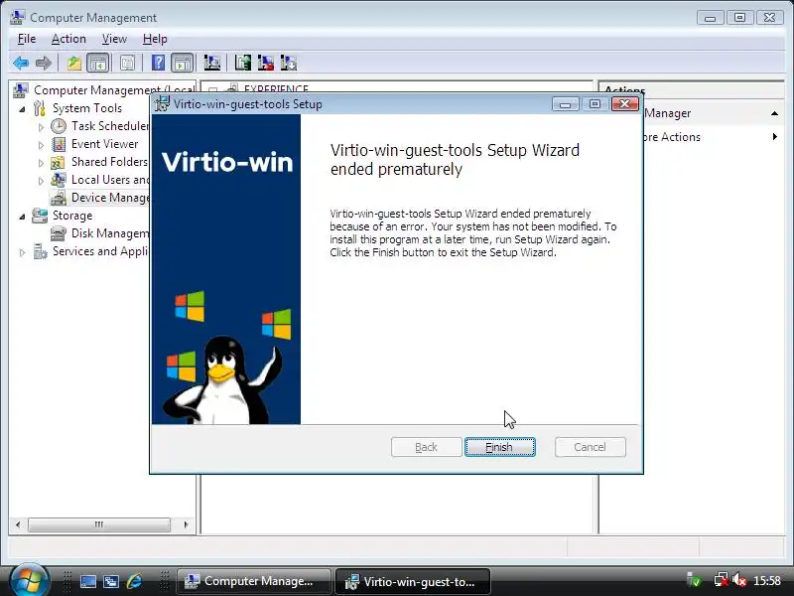The width and height of the screenshot is (794, 596).
Task: Toggle the Show/Hide Action Pane toolbar icon
Action: (182, 63)
